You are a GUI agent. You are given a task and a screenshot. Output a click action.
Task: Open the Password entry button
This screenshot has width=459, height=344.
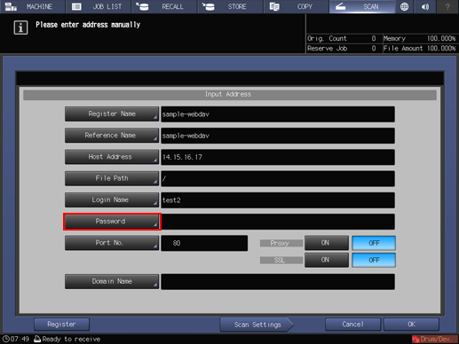[112, 222]
